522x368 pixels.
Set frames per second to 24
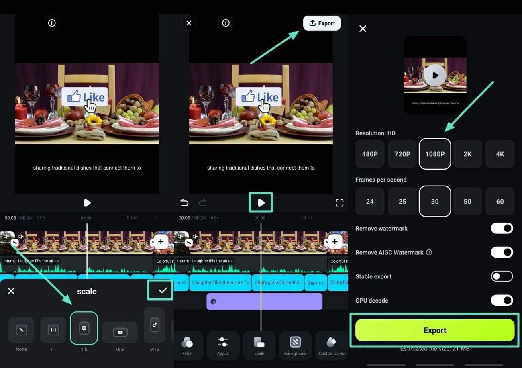pyautogui.click(x=370, y=201)
